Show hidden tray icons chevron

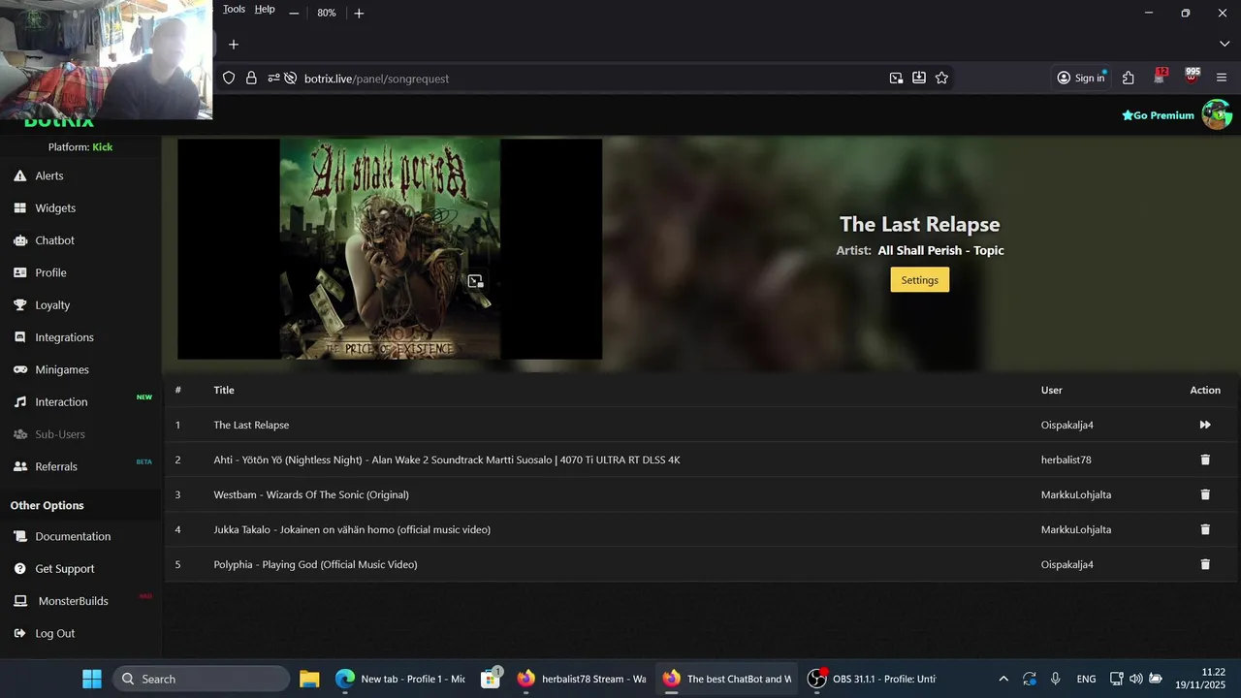1003,679
